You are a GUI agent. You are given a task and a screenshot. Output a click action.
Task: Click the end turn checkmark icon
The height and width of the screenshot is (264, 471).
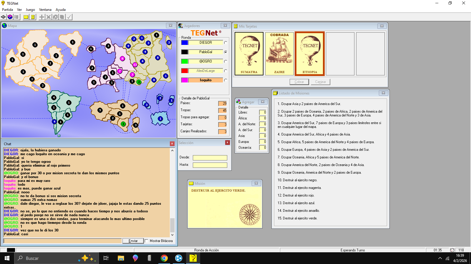coord(69,17)
